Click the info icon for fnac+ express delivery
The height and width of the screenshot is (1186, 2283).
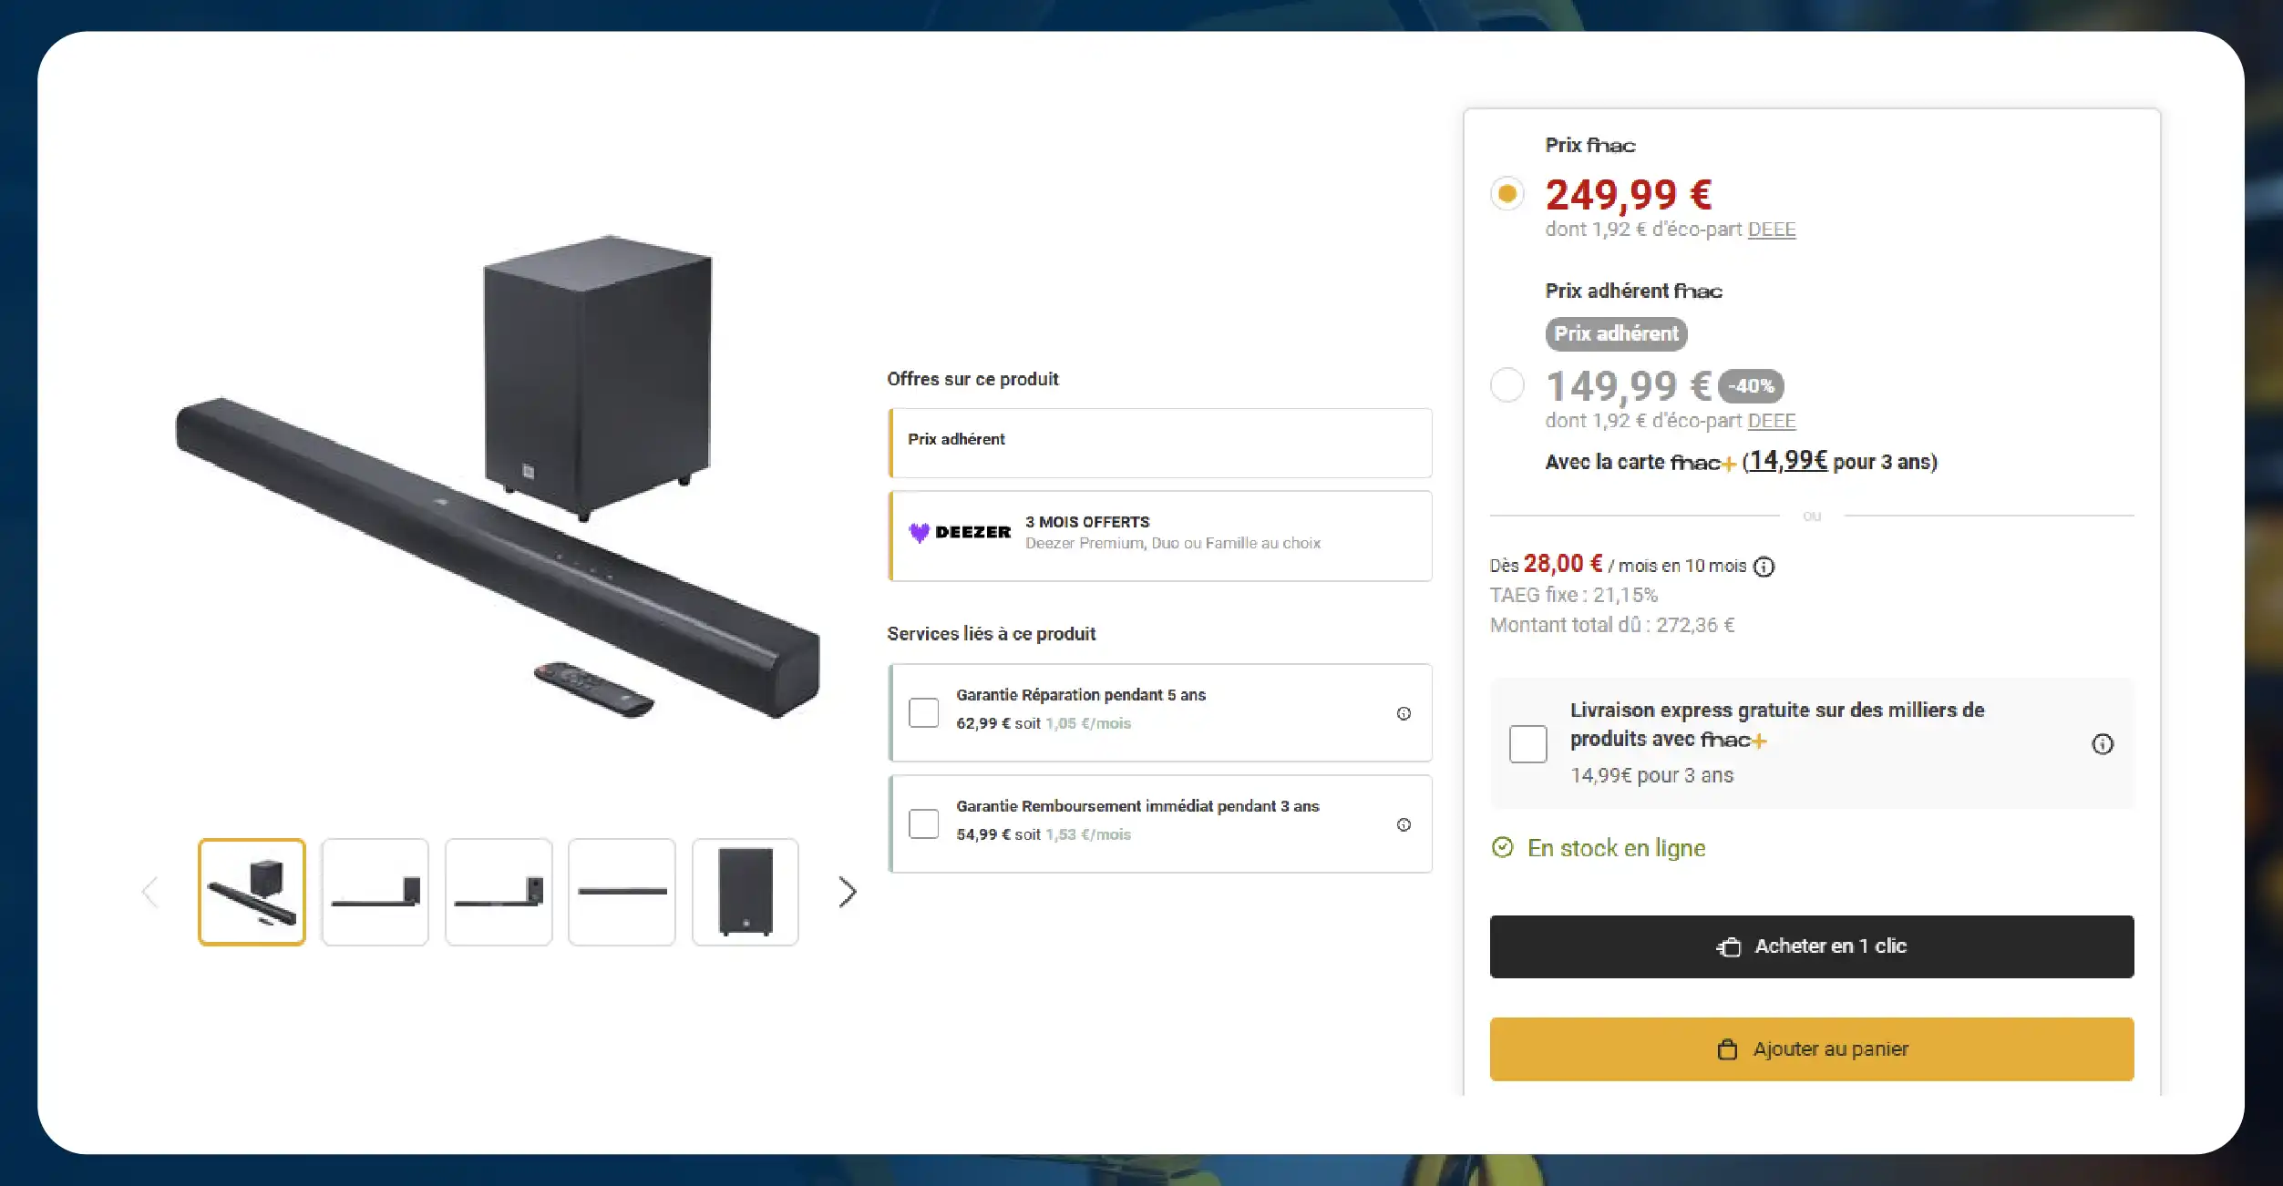point(2103,744)
